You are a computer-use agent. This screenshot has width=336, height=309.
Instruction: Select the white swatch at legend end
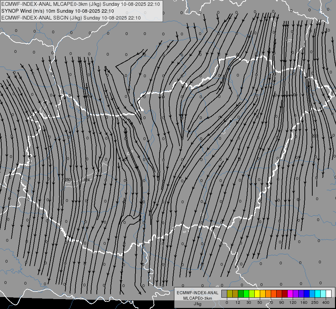point(329,294)
